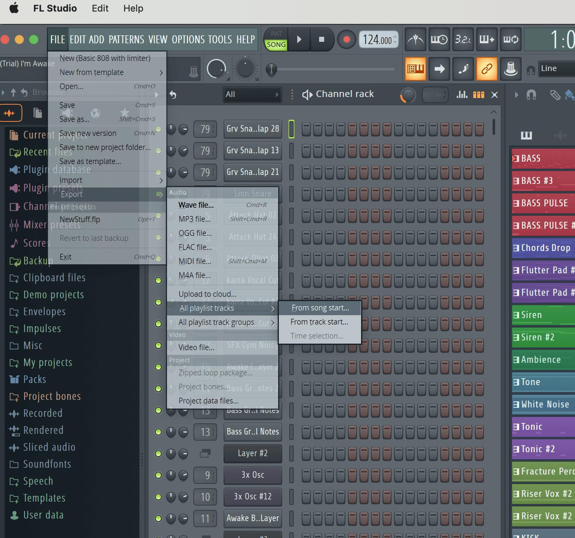Open the PATTERNS menu
This screenshot has width=575, height=538.
coord(126,39)
